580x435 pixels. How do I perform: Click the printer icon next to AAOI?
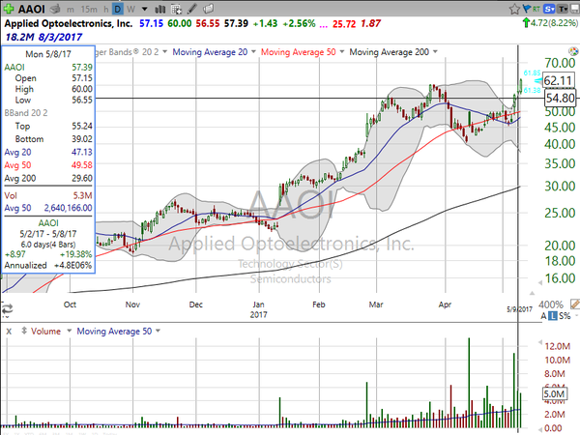[x=55, y=9]
